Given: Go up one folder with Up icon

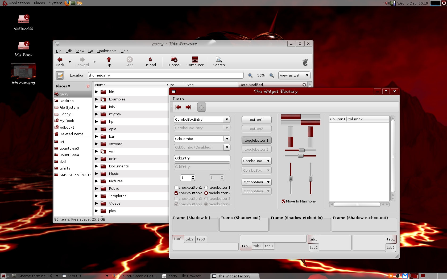Looking at the screenshot, I should 109,60.
